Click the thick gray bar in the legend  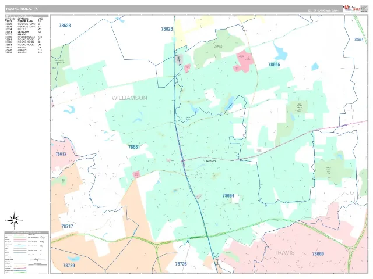click(20, 251)
